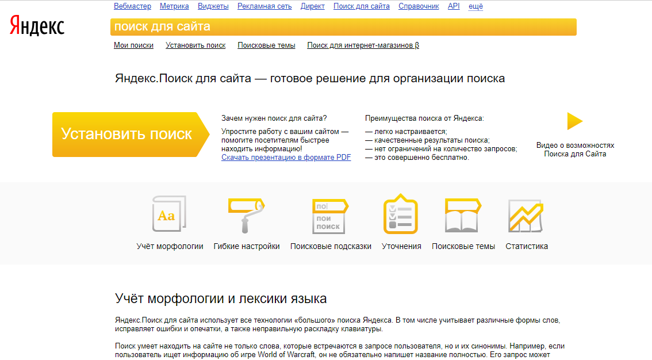Click text — нет ограничений на количество запросов;
The width and height of the screenshot is (652, 360).
441,149
